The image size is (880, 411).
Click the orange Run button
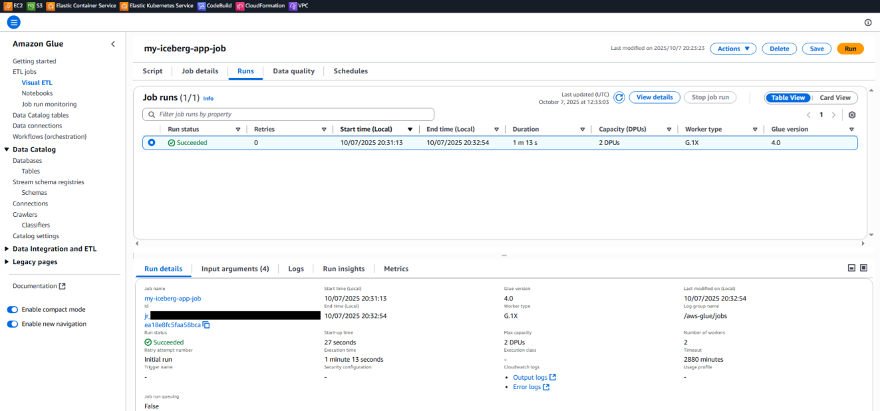tap(850, 49)
